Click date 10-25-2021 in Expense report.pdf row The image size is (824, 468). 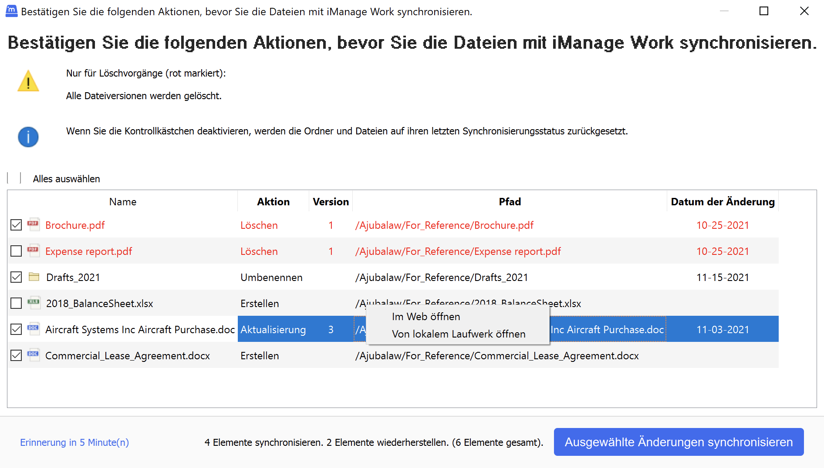[723, 251]
